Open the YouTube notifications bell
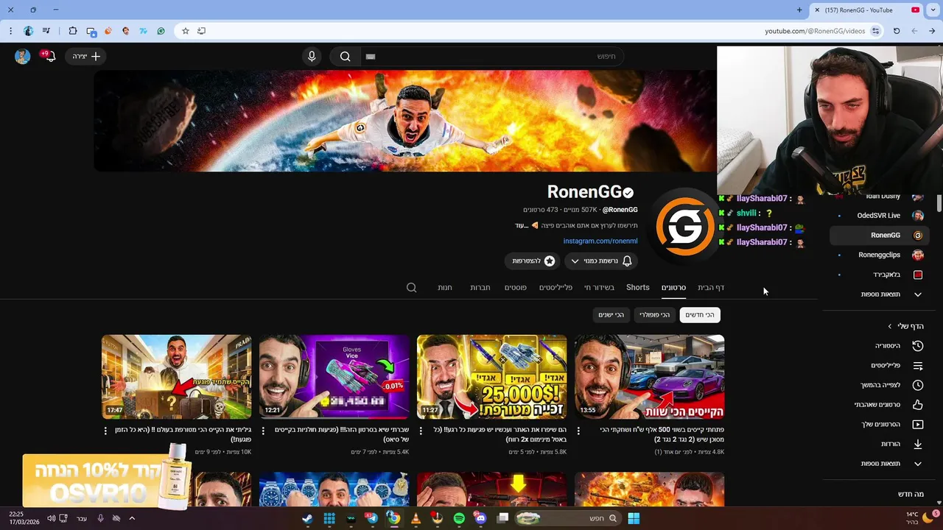The height and width of the screenshot is (530, 943). click(x=50, y=57)
